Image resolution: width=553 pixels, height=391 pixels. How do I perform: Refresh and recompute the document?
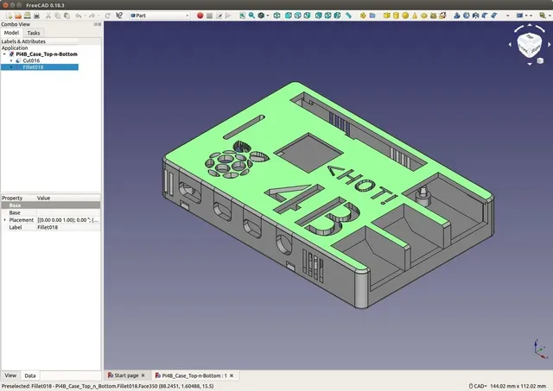[107, 16]
